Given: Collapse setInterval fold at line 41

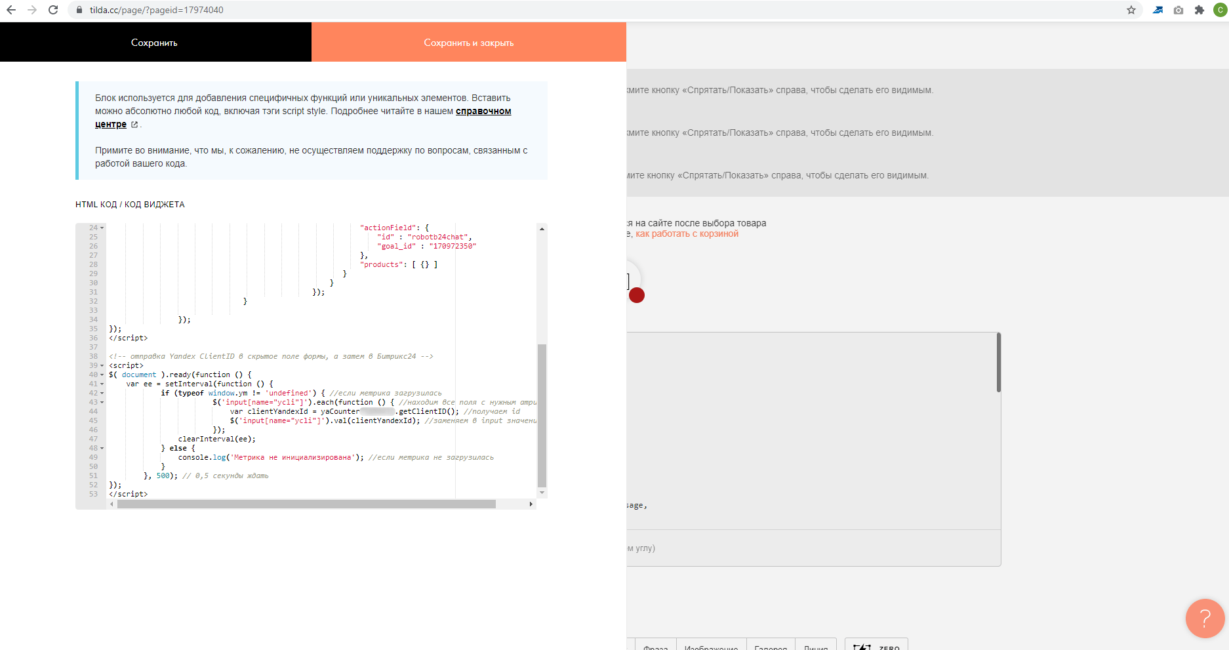Looking at the screenshot, I should pyautogui.click(x=102, y=384).
